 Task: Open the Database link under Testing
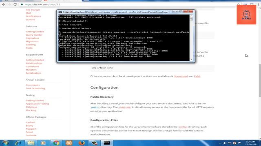tap(31, 107)
